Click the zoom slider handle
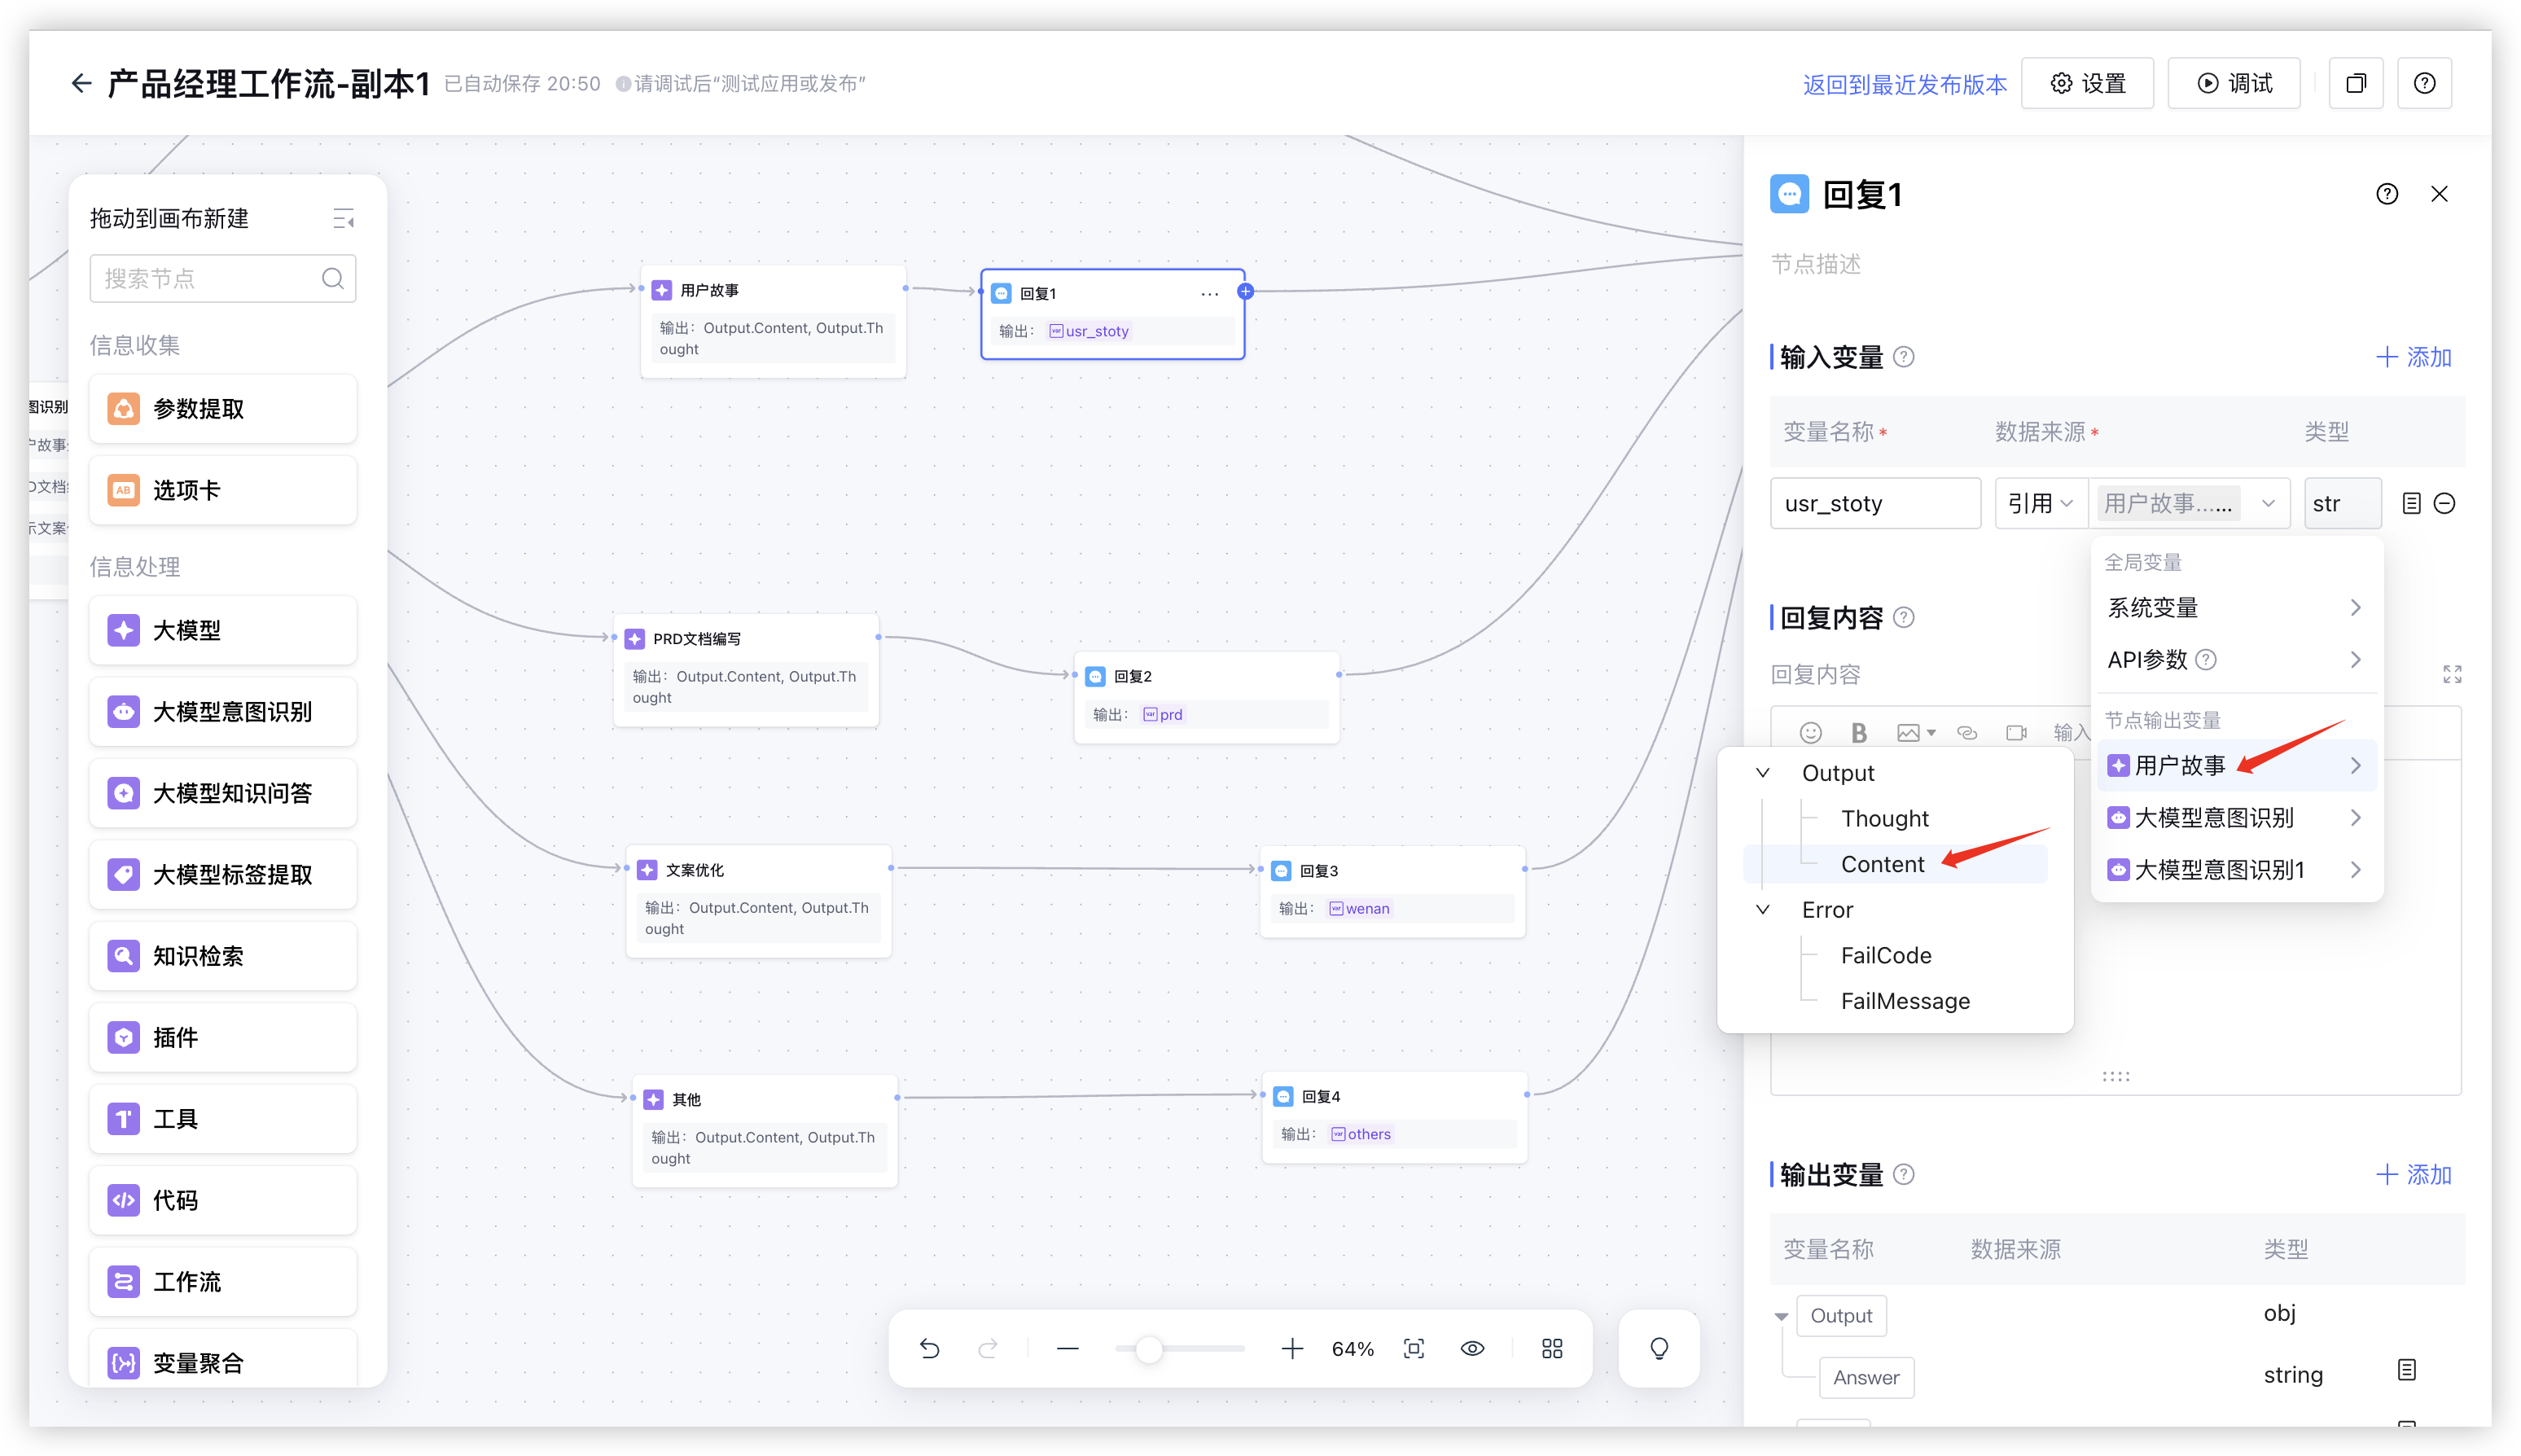 pyautogui.click(x=1149, y=1349)
